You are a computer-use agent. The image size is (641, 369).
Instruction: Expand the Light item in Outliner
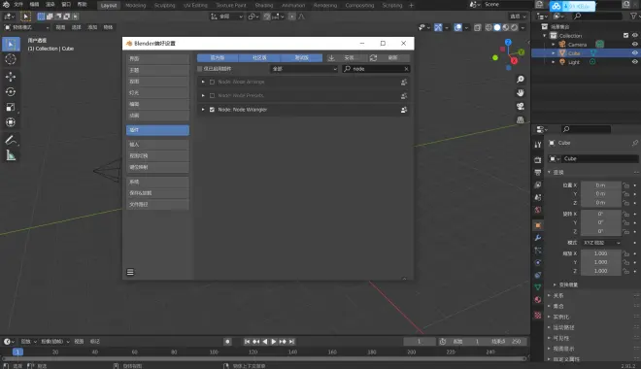click(x=554, y=62)
